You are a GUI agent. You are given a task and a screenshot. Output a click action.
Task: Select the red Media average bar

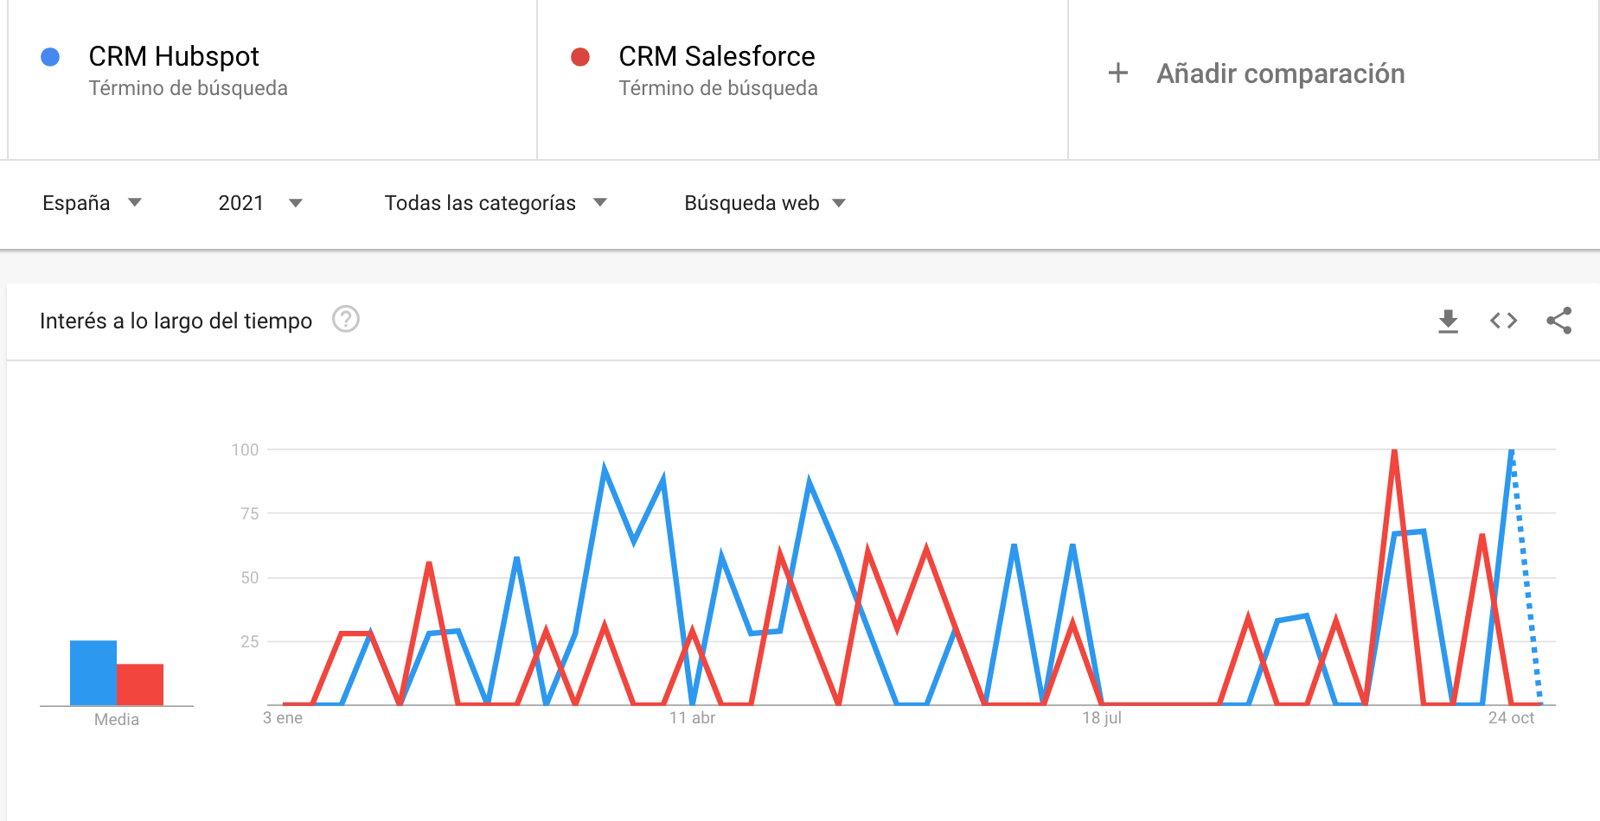(x=140, y=684)
